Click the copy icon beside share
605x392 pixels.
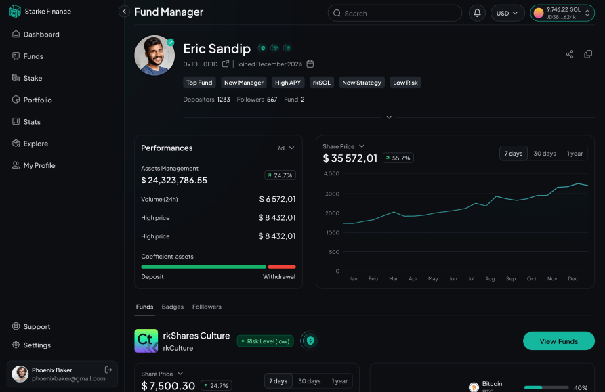(588, 54)
